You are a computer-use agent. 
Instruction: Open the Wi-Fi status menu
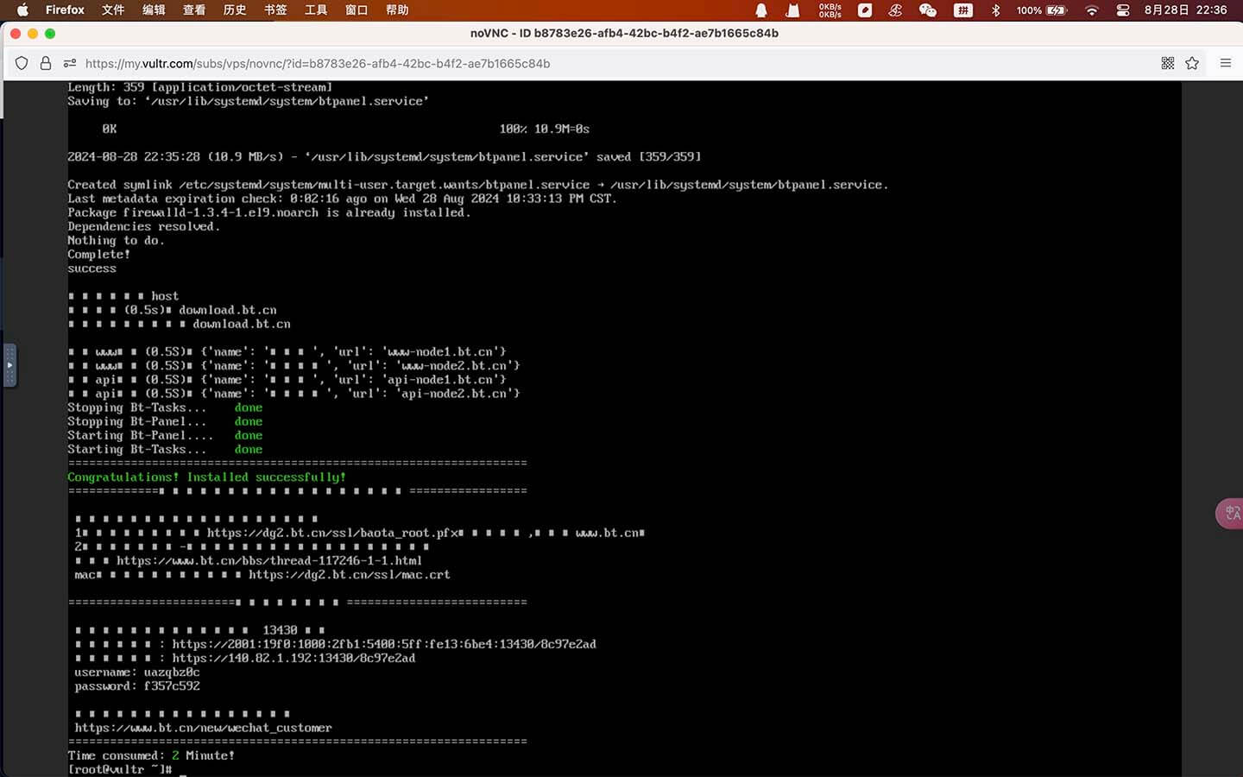1092,10
